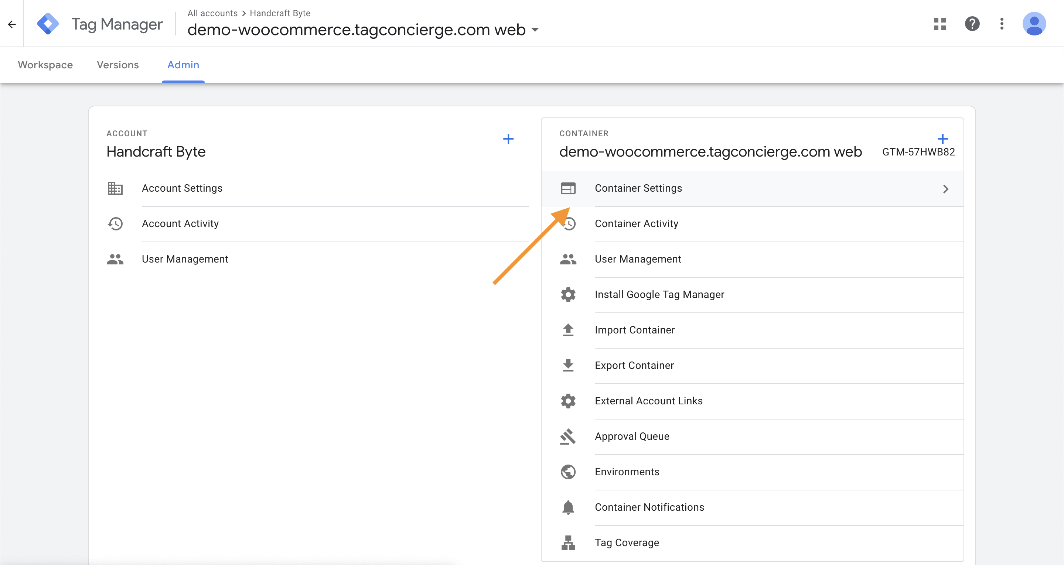Image resolution: width=1064 pixels, height=565 pixels.
Task: Click the container User Management people icon
Action: click(568, 259)
